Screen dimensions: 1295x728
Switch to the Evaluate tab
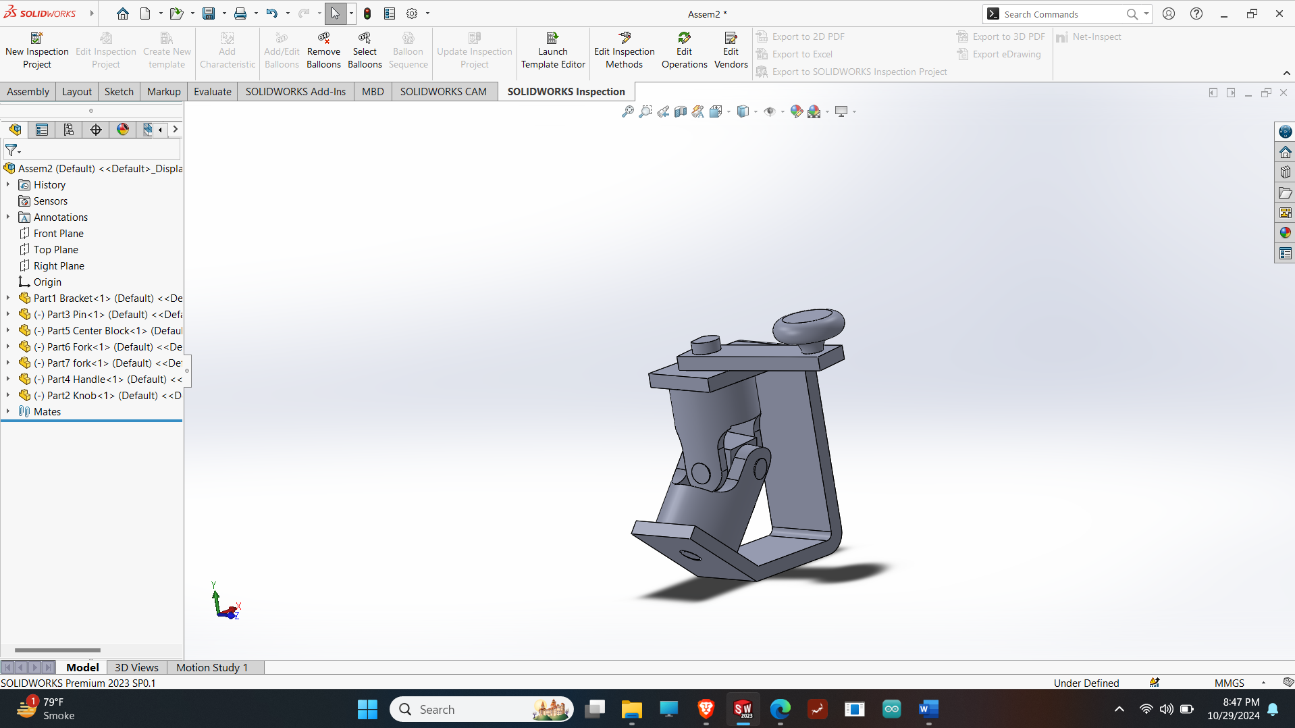point(213,91)
